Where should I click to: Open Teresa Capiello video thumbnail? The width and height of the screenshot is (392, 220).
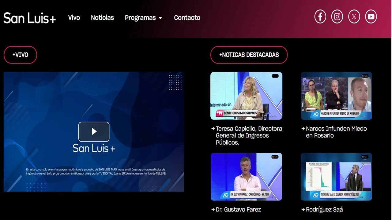pyautogui.click(x=247, y=96)
